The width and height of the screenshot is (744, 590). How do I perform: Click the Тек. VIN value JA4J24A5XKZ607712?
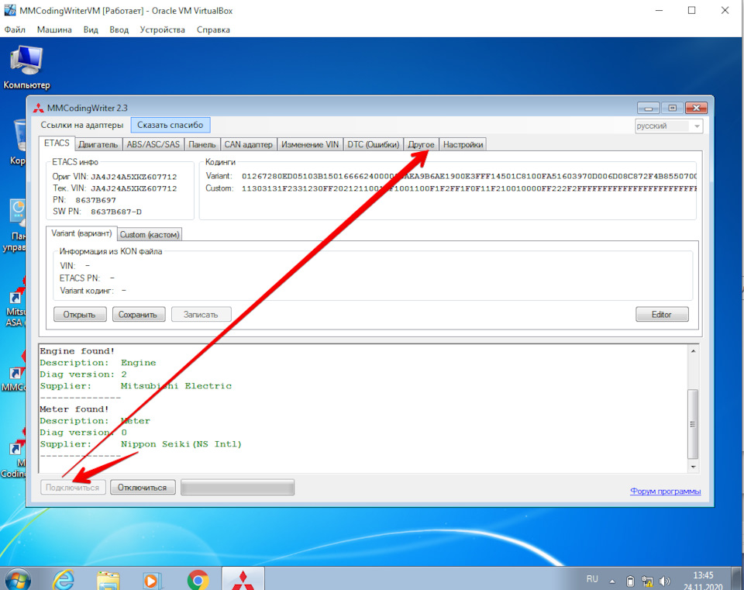[134, 188]
